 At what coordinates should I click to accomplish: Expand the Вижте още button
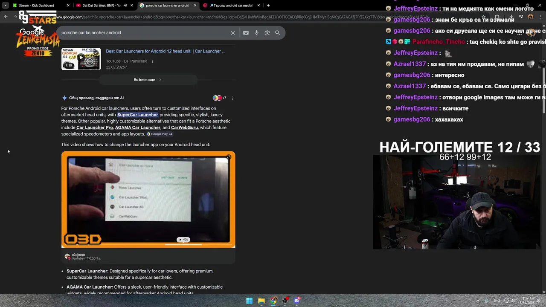[x=148, y=80]
